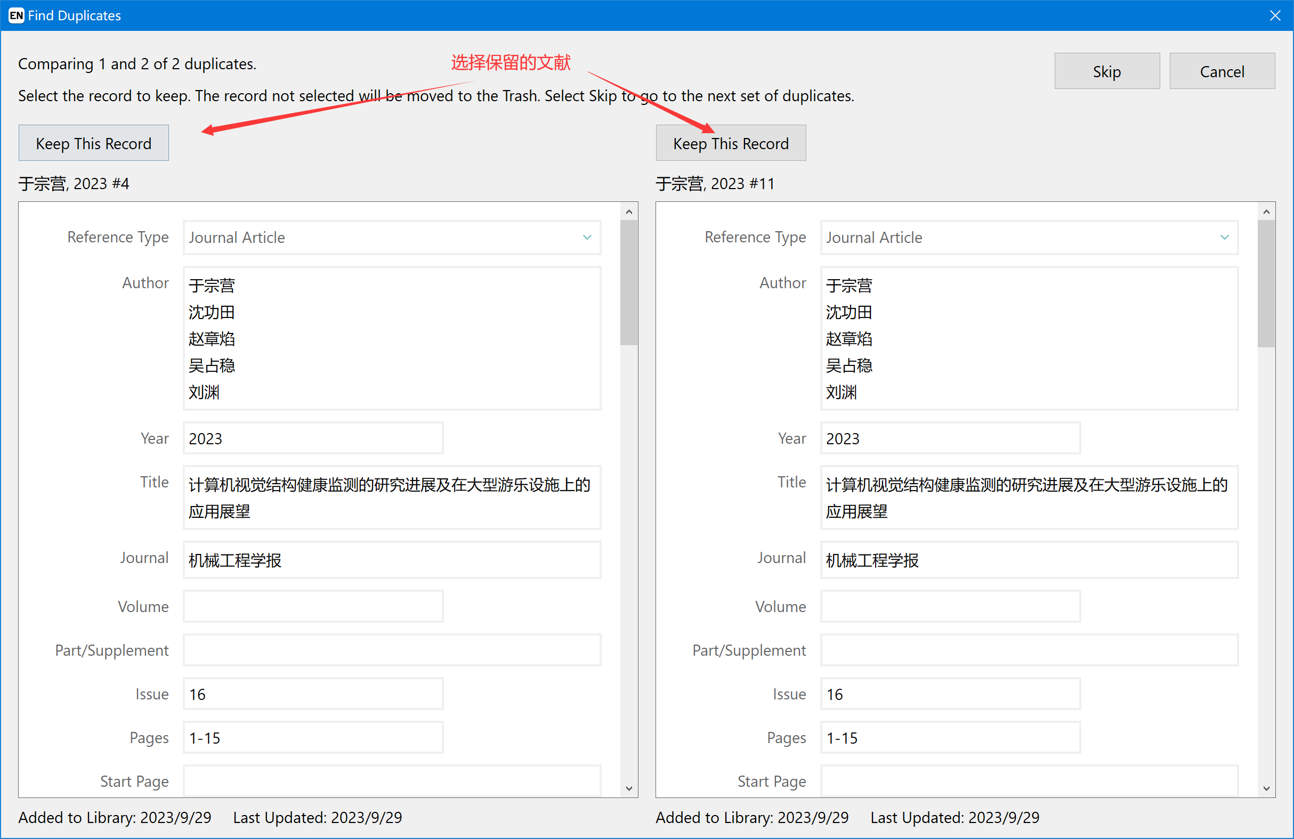Screen dimensions: 1294x839
Task: Click the EndNote EN icon in title bar
Action: pyautogui.click(x=16, y=15)
